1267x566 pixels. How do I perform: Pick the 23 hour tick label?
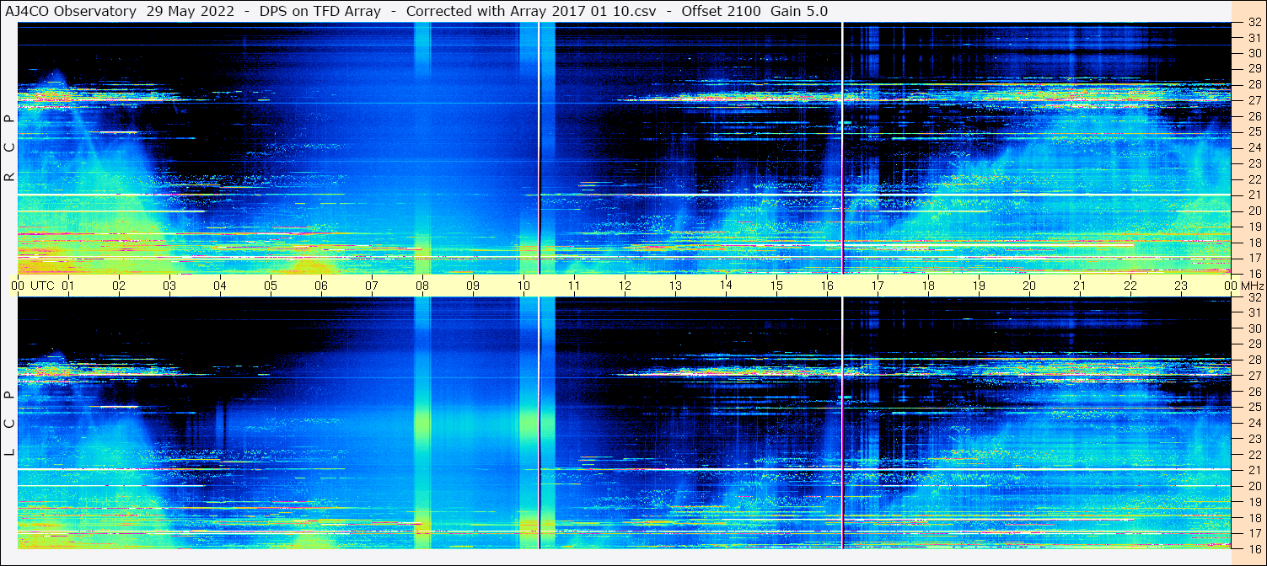point(1181,286)
